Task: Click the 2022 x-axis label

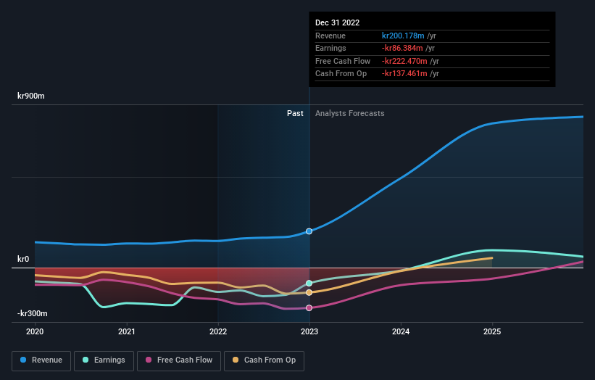Action: (218, 331)
